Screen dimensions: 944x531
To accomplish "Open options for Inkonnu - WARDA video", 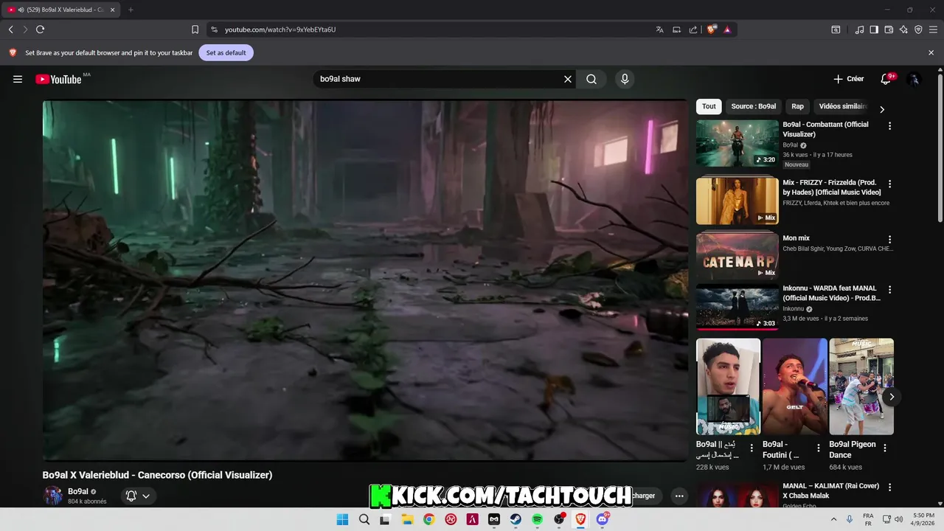I will 889,290.
